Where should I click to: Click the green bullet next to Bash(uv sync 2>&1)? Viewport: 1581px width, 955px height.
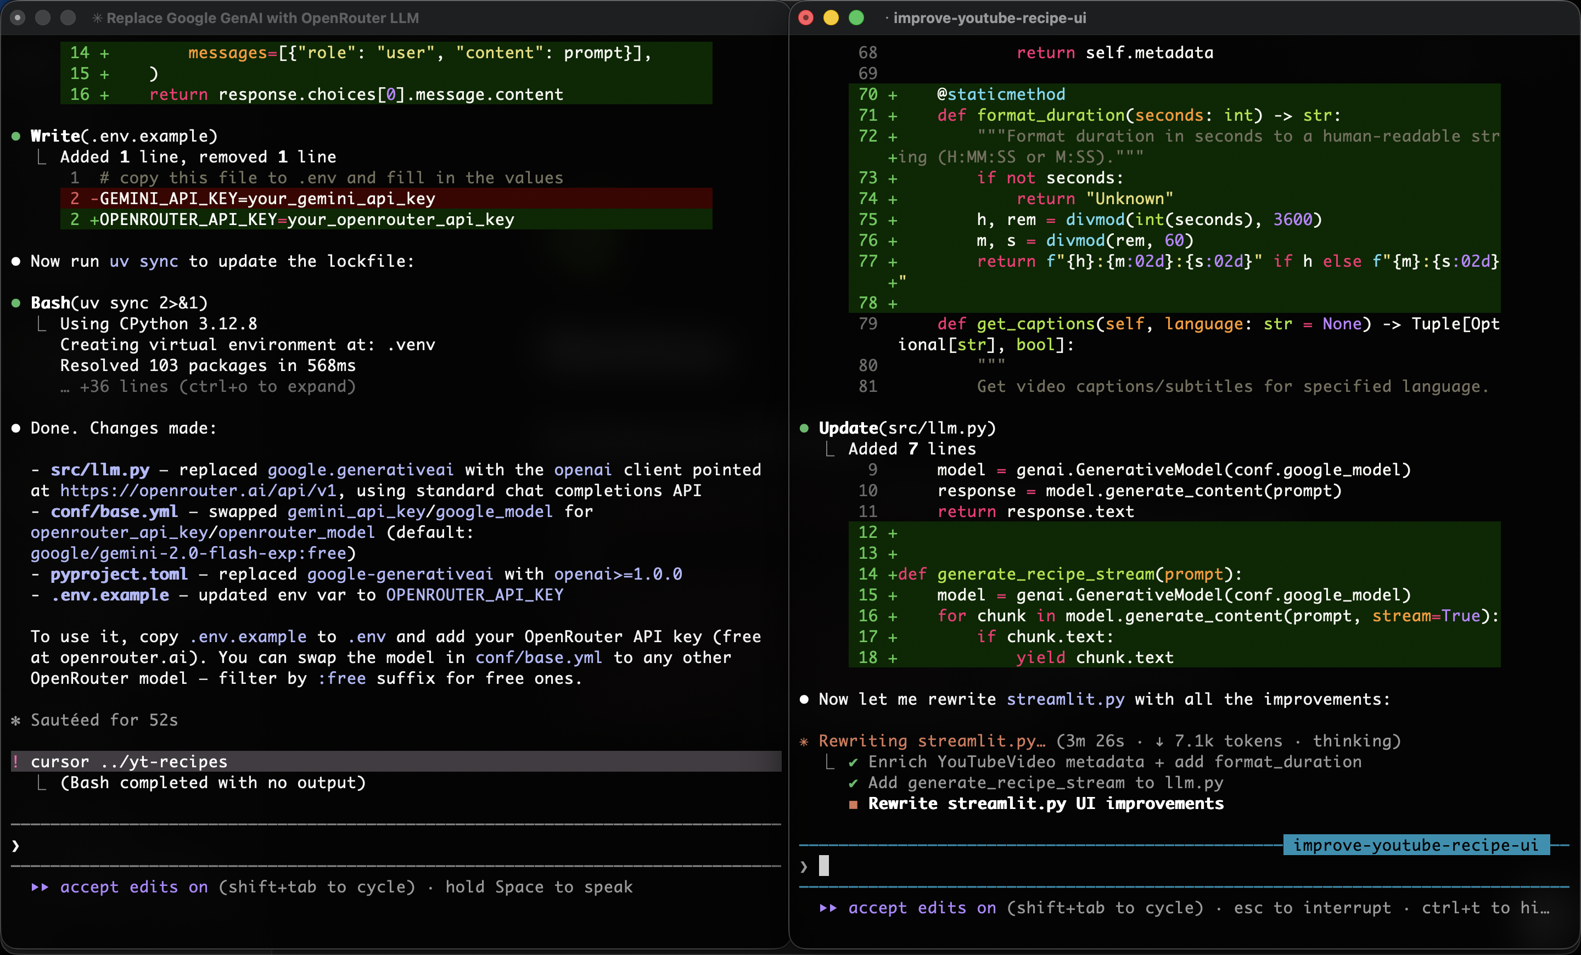coord(16,303)
